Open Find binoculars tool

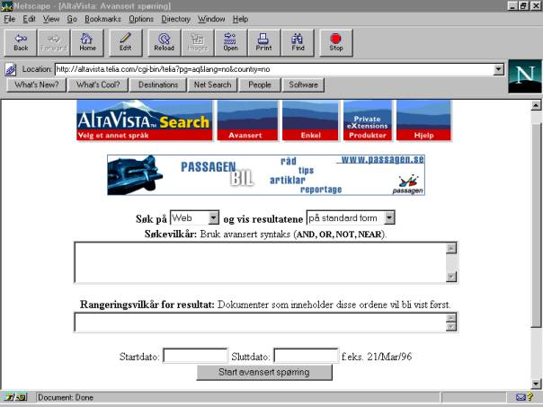298,43
